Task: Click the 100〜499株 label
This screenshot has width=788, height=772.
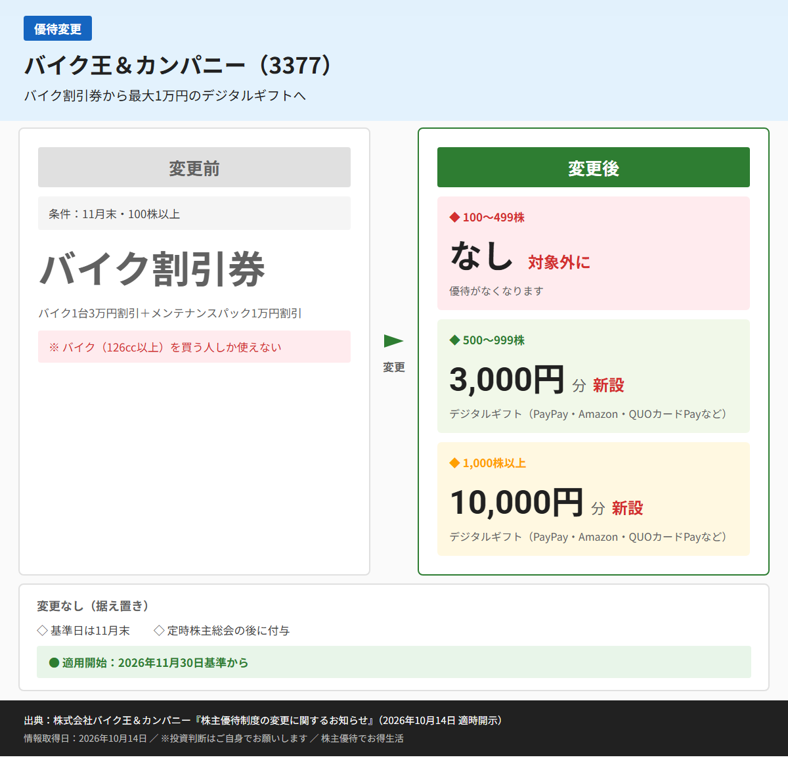Action: [494, 217]
